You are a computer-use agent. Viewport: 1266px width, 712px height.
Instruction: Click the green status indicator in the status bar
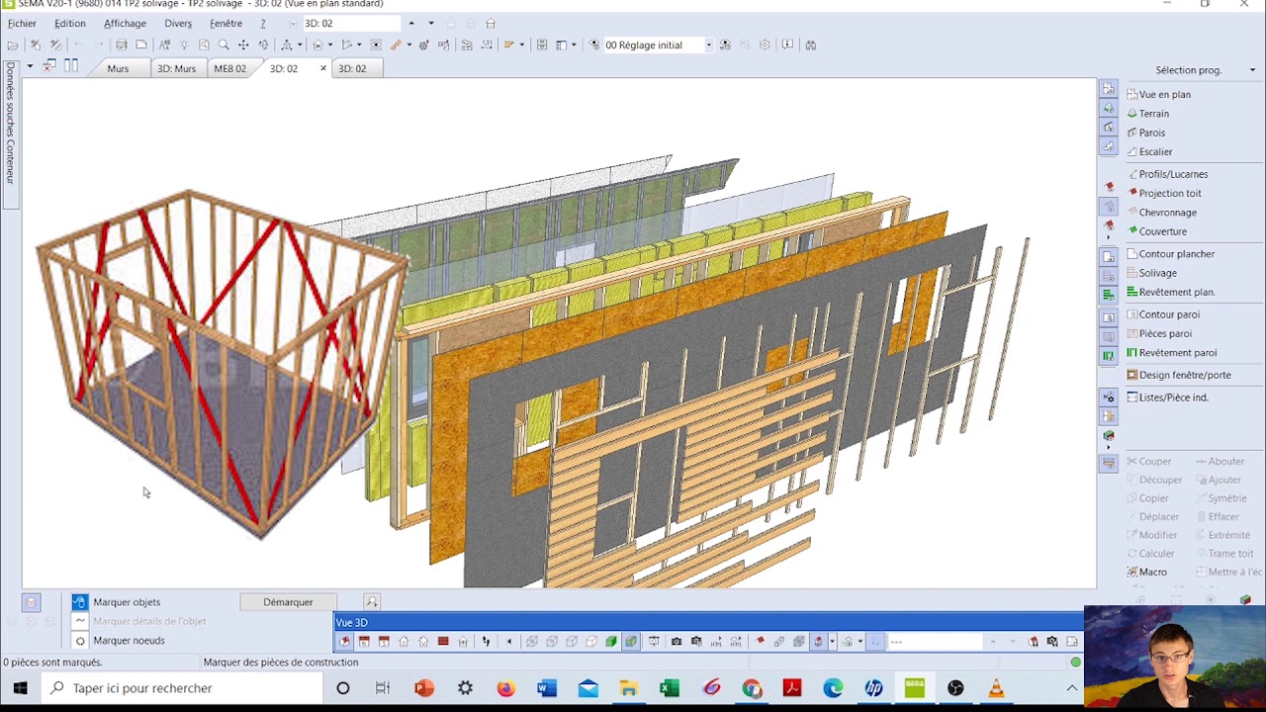pyautogui.click(x=1075, y=663)
